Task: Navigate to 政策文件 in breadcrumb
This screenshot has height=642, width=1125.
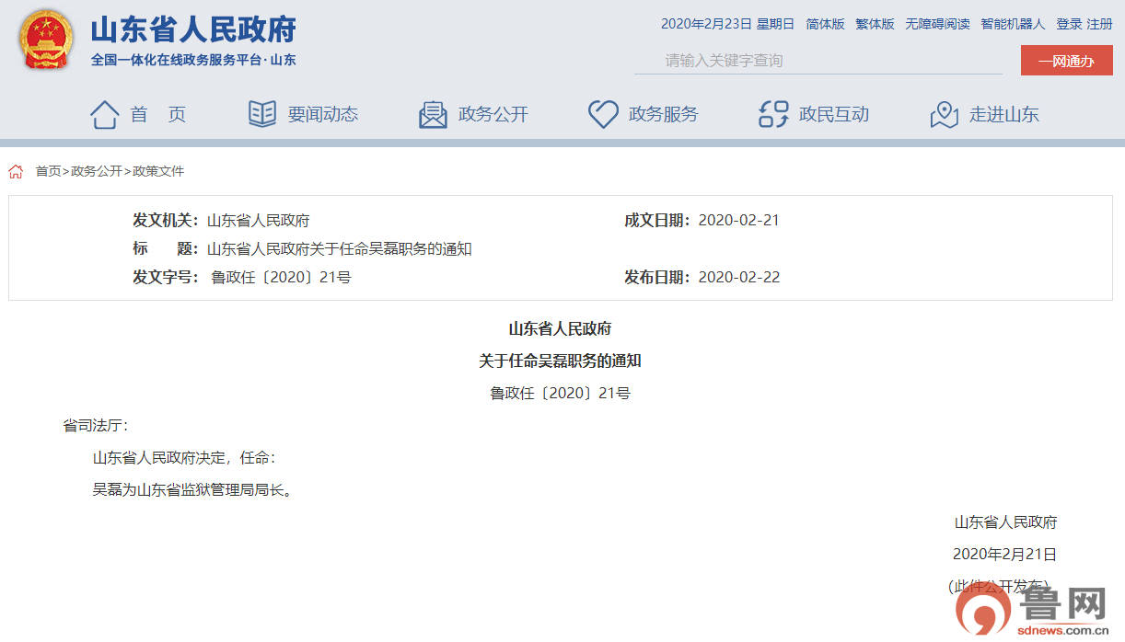Action: pyautogui.click(x=158, y=171)
